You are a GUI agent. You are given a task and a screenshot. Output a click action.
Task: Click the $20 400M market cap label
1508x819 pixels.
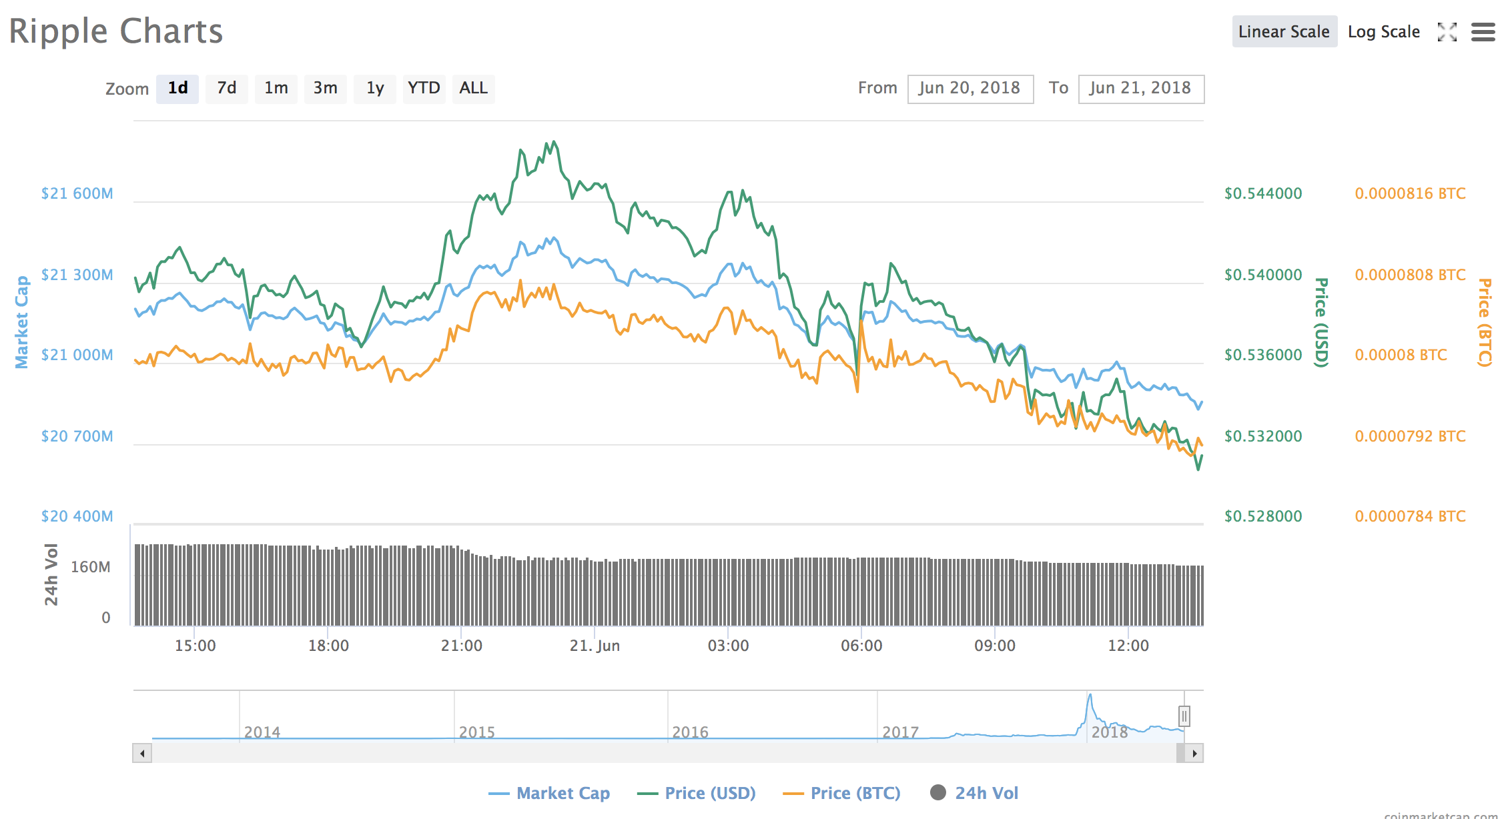[77, 516]
